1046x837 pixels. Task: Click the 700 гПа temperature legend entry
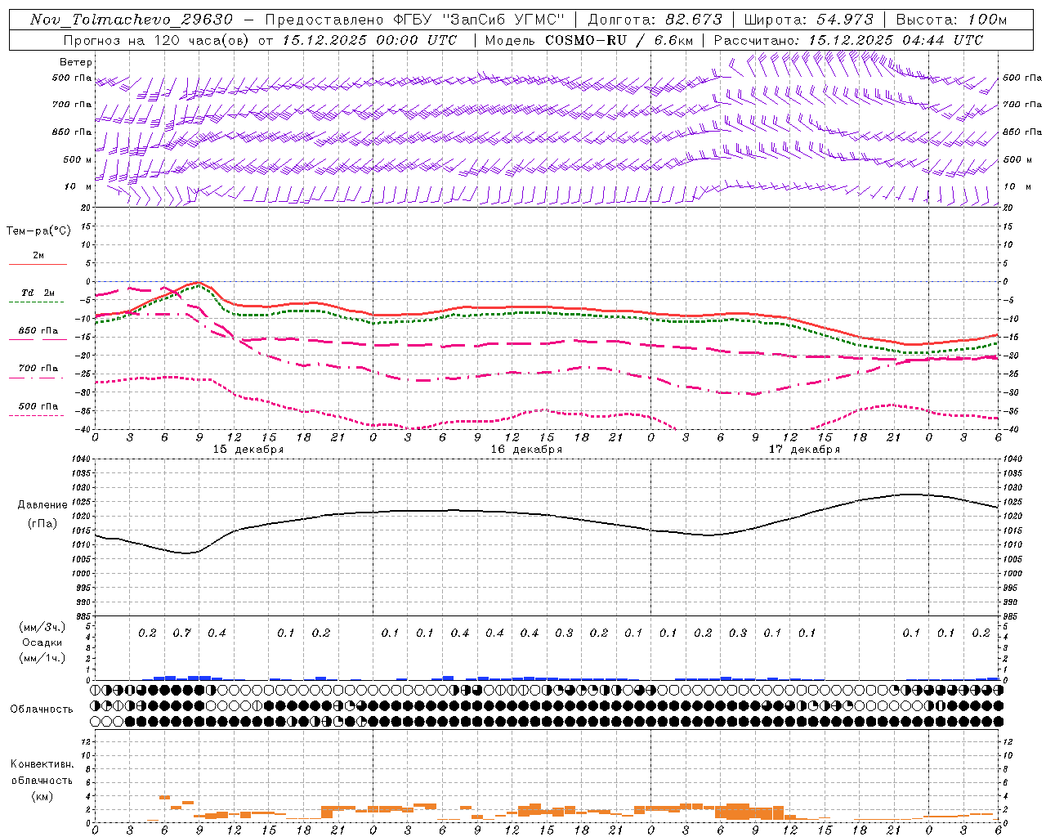click(x=38, y=369)
